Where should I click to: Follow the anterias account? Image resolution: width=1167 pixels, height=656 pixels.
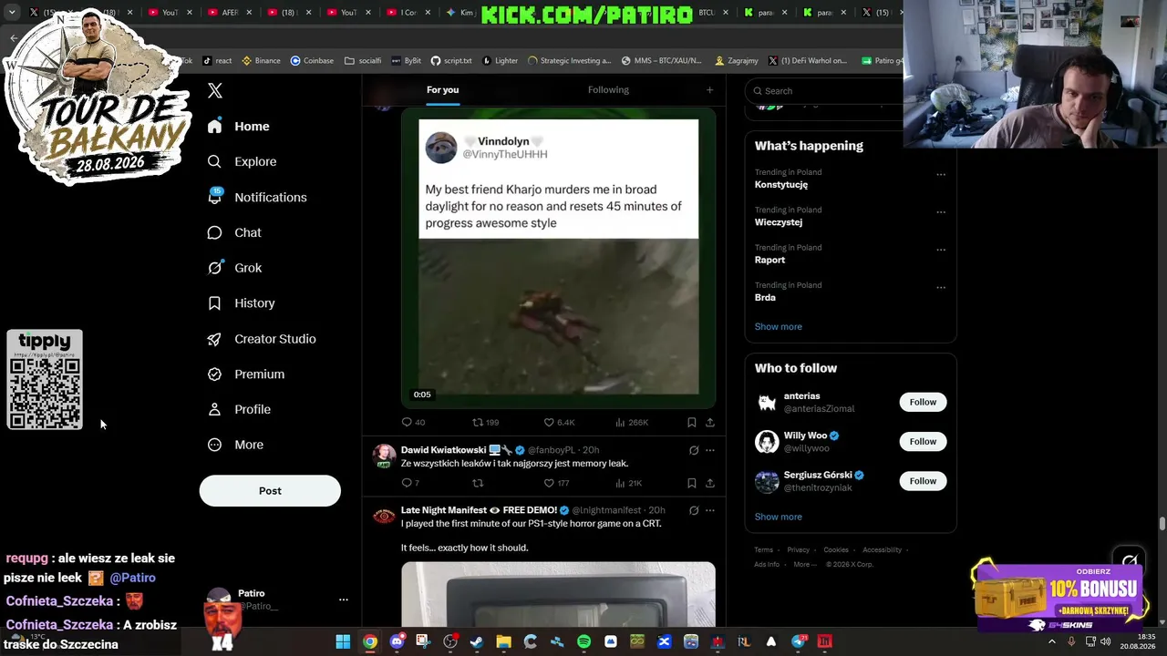(923, 402)
